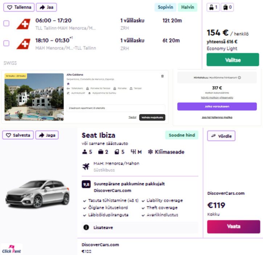Click the compare arrows icon on Võrdle
263x255 pixels.
[214, 136]
